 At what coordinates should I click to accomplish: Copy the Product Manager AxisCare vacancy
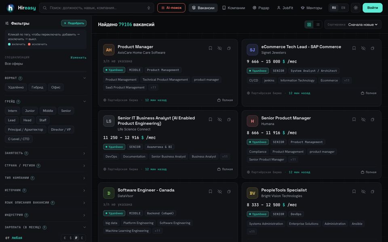coord(229,48)
